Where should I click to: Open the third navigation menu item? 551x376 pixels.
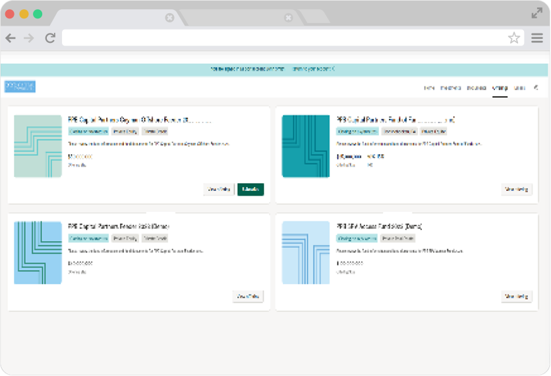click(476, 88)
